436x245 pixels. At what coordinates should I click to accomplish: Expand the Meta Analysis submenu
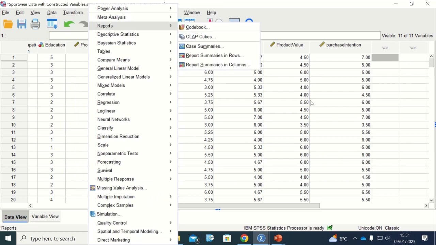[133, 17]
